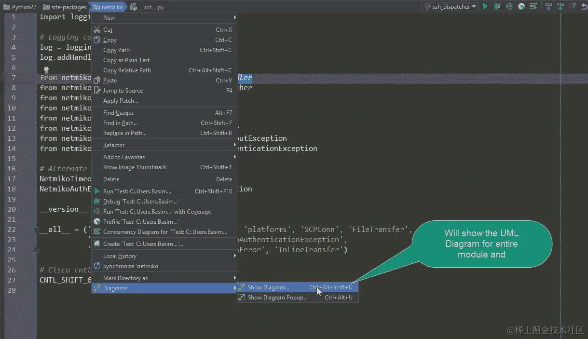Click Show Diagram Popup... item
Viewport: 588px width, 339px height.
[297, 298]
